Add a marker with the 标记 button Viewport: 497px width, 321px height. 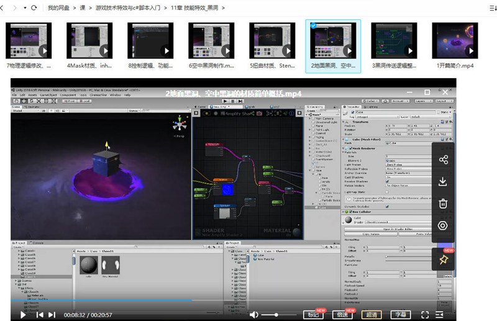tap(314, 315)
